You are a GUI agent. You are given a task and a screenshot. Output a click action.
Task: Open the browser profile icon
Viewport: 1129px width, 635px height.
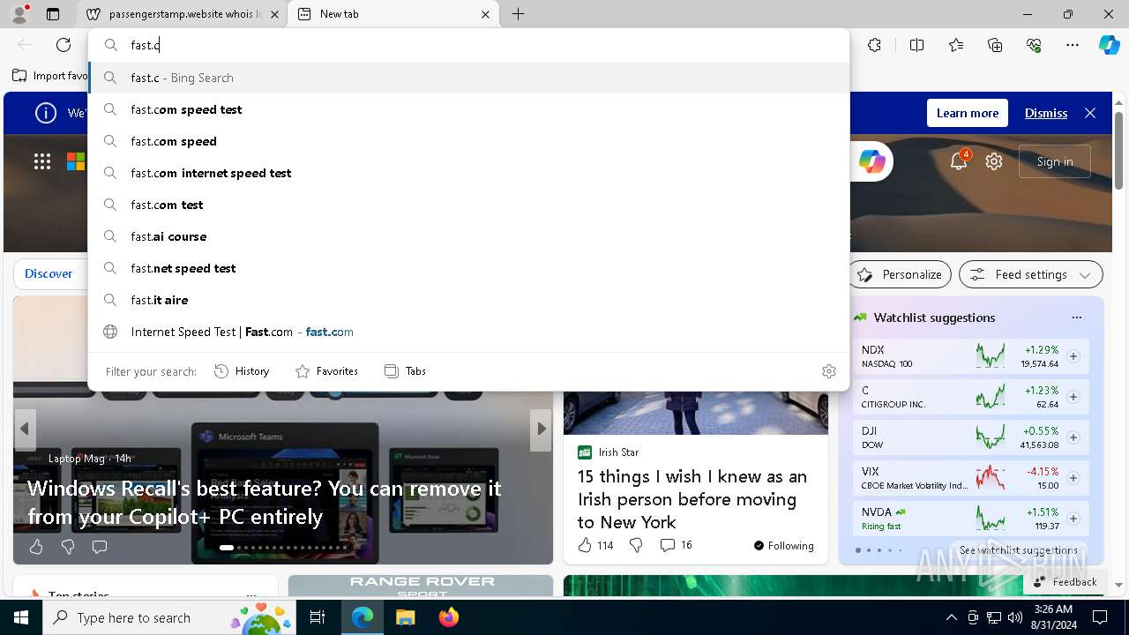pyautogui.click(x=19, y=13)
